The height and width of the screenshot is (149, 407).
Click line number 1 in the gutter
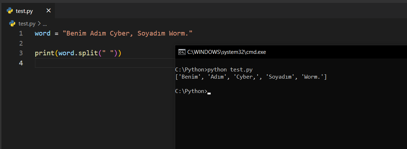click(21, 33)
